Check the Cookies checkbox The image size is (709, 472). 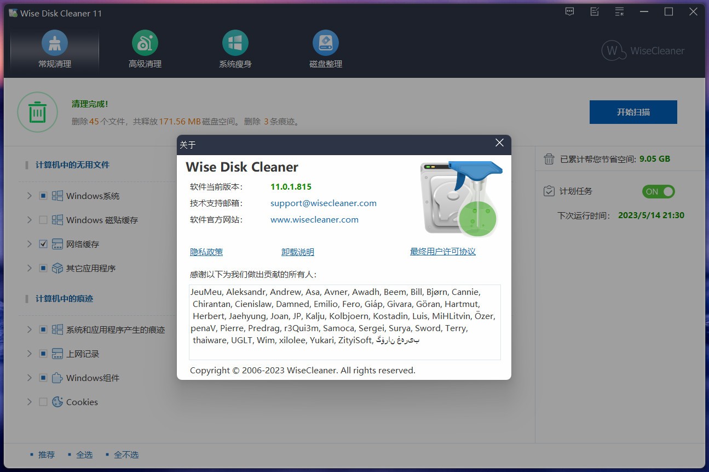43,402
